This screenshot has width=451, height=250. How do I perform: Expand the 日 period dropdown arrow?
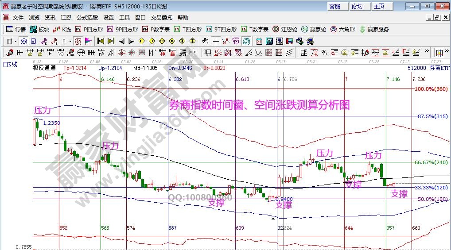(x=16, y=41)
